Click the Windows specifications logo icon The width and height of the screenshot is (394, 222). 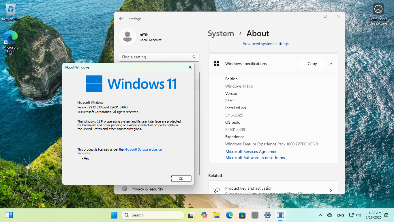click(216, 64)
